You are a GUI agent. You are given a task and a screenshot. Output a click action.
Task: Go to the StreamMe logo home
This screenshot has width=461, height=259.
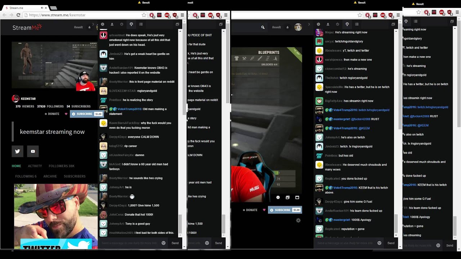27,27
